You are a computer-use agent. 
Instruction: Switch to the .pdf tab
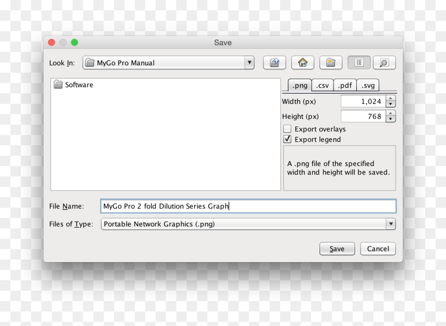click(x=345, y=86)
